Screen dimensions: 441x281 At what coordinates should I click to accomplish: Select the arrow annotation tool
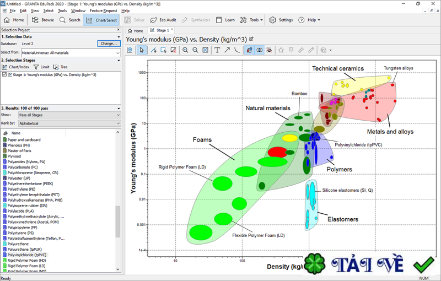(227, 50)
